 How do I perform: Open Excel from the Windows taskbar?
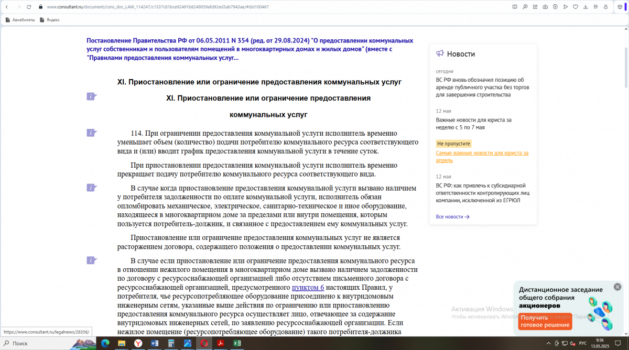(237, 343)
